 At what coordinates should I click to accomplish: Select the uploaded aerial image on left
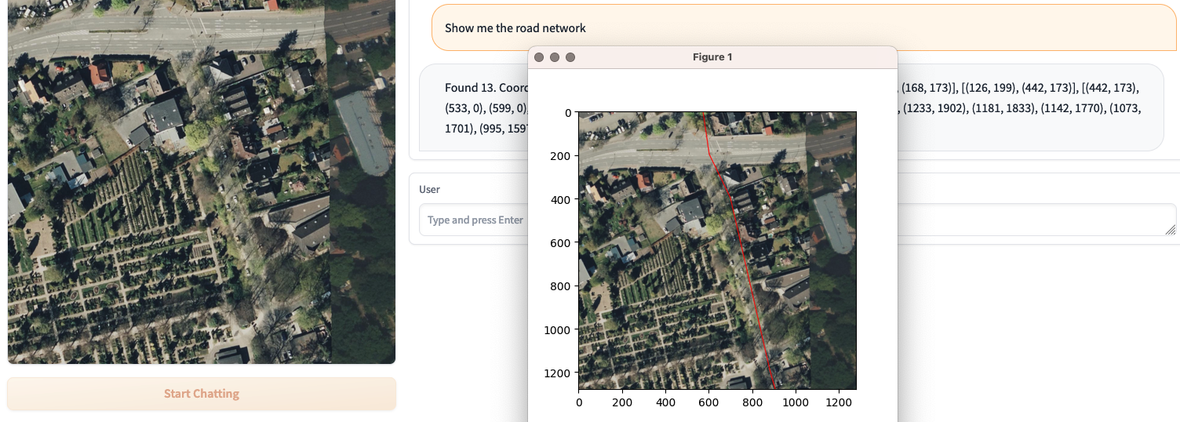point(202,180)
